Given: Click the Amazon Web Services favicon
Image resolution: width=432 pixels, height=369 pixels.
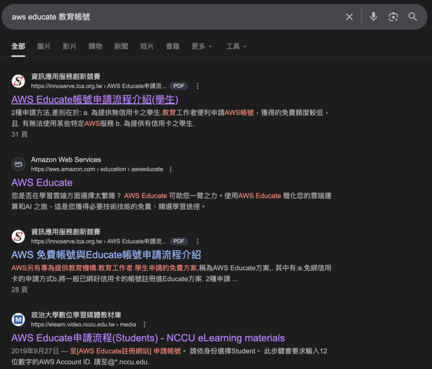Looking at the screenshot, I should point(19,164).
